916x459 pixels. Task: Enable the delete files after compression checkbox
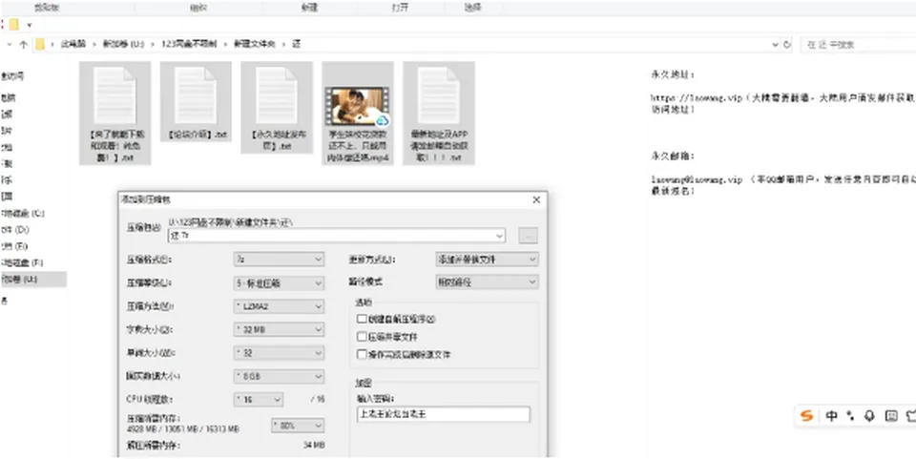point(363,354)
